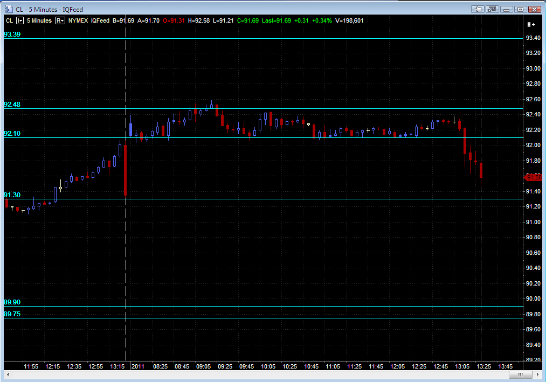Click the scrollbar left arrow
Screen dimensions: 546x382
(x=8, y=374)
